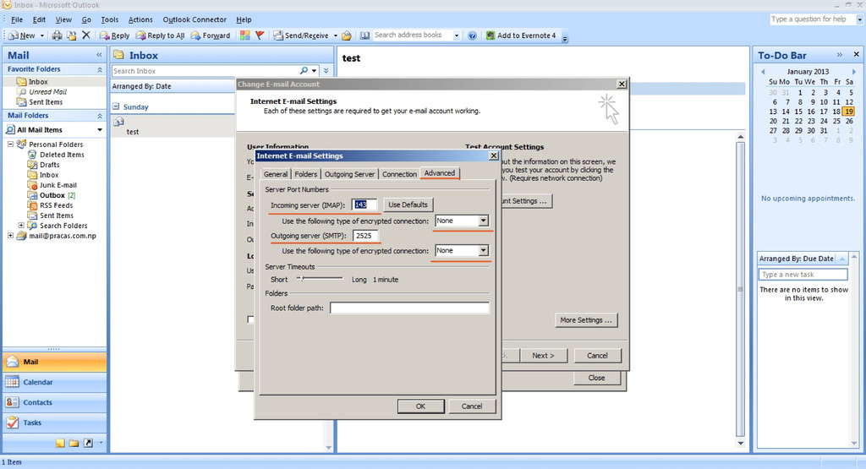Open incoming server encrypted connection dropdown
Viewport: 866px width, 469px height.
tap(483, 221)
